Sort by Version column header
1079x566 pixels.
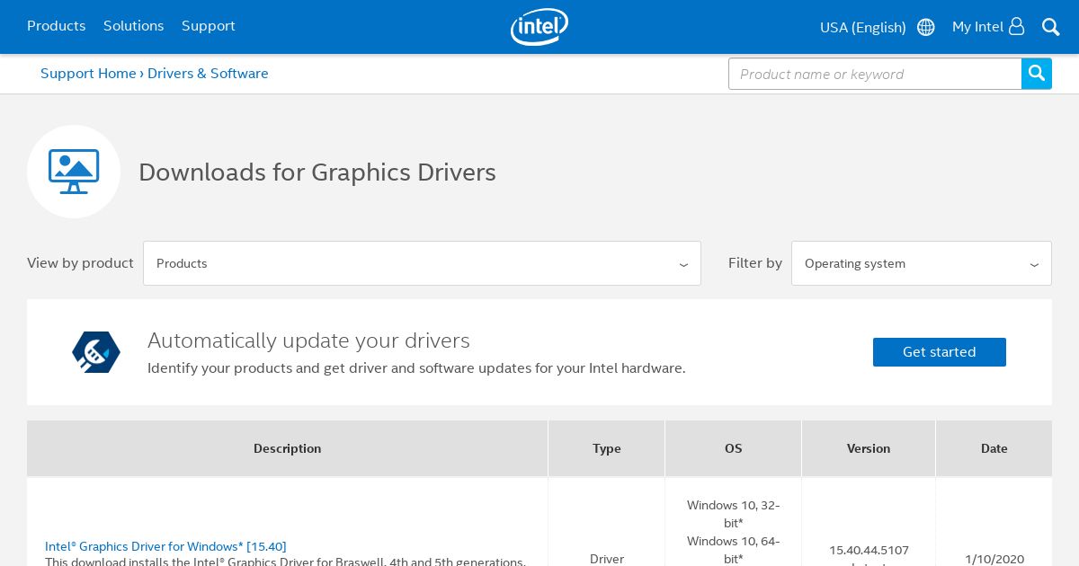tap(869, 448)
